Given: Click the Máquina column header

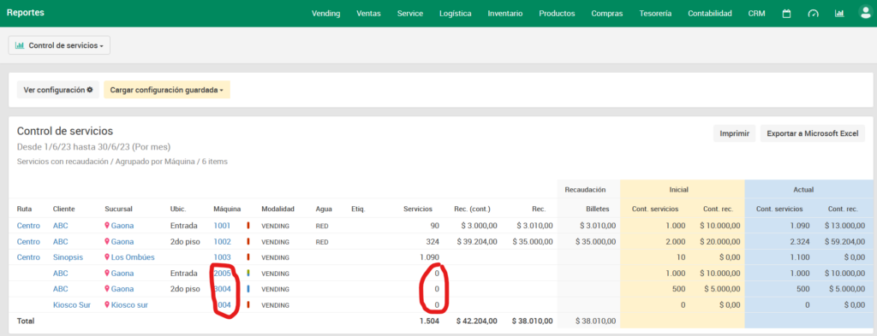Looking at the screenshot, I should (x=227, y=209).
